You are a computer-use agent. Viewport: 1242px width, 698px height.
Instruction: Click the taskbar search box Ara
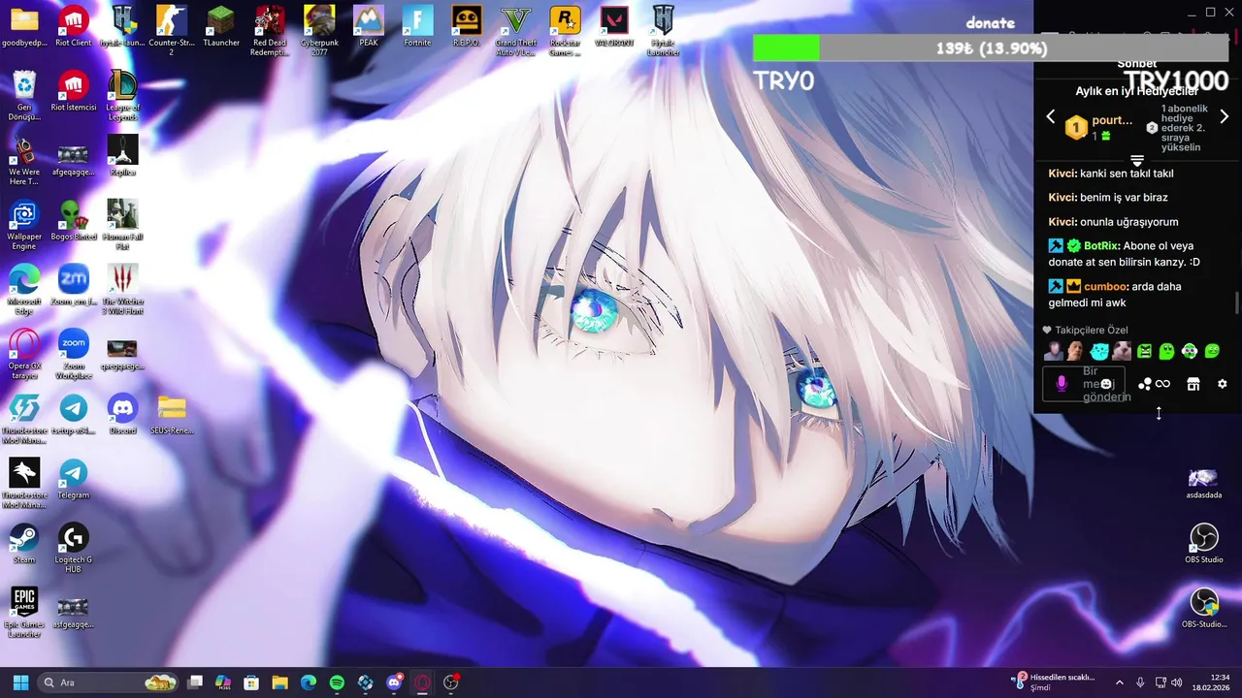(x=109, y=682)
